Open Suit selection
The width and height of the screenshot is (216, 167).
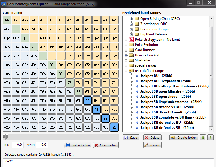tap(78, 145)
